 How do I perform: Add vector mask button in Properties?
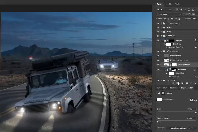tap(195, 100)
